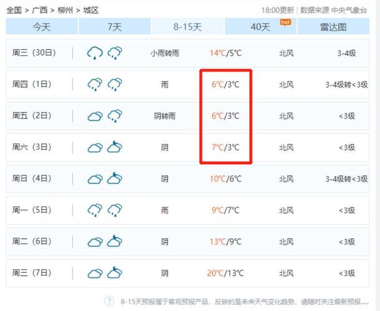
Task: Click the daytime cloud icon in 周六 (3日) row
Action: (x=95, y=147)
